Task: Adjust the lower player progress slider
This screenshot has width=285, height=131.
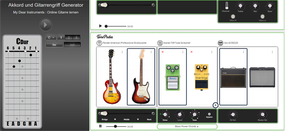Action: 116,126
